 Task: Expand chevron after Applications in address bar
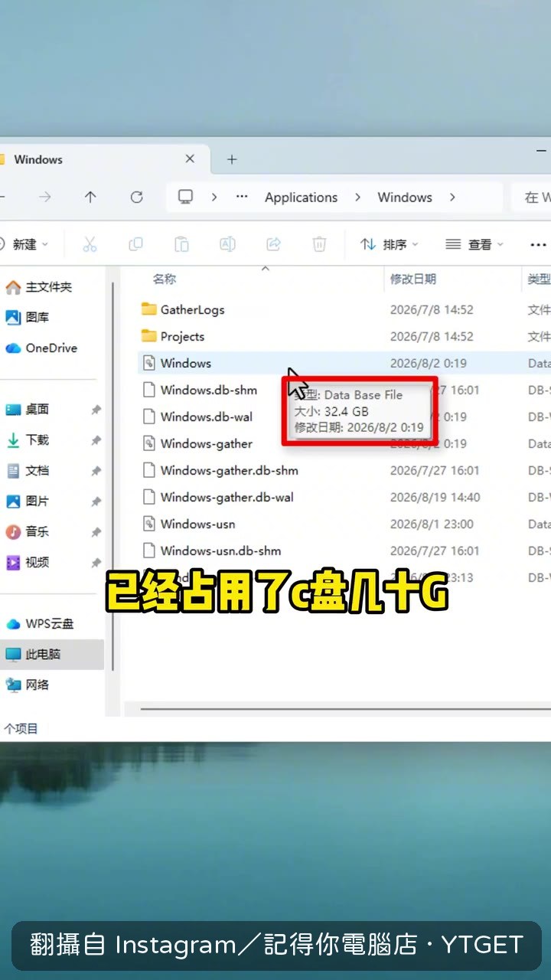pyautogui.click(x=357, y=198)
